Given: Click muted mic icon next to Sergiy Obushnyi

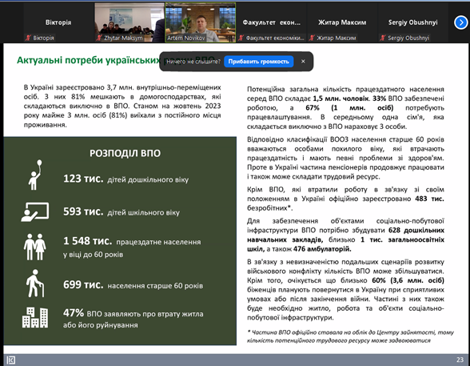Looking at the screenshot, I should coord(383,38).
